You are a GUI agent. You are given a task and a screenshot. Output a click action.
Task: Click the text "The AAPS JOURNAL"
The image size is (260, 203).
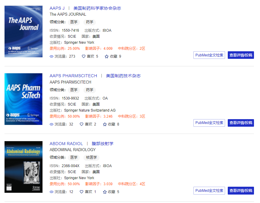click(68, 14)
